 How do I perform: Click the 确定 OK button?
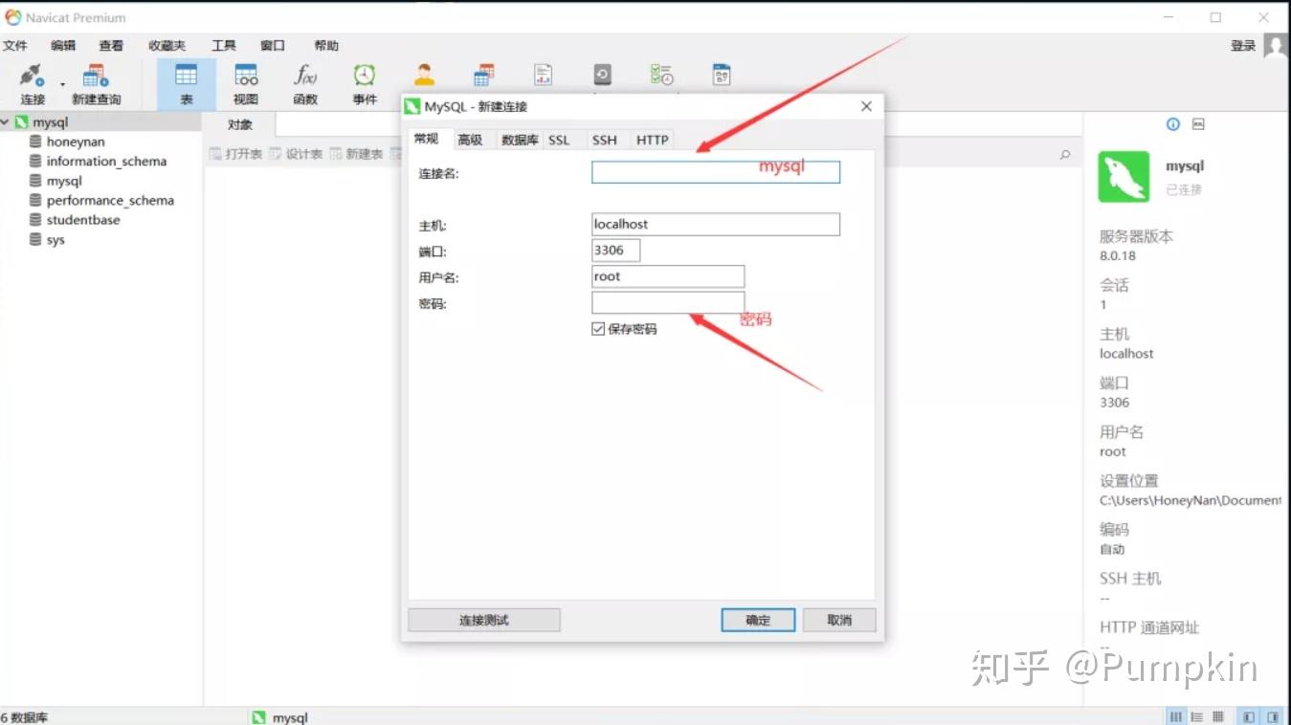(x=758, y=620)
